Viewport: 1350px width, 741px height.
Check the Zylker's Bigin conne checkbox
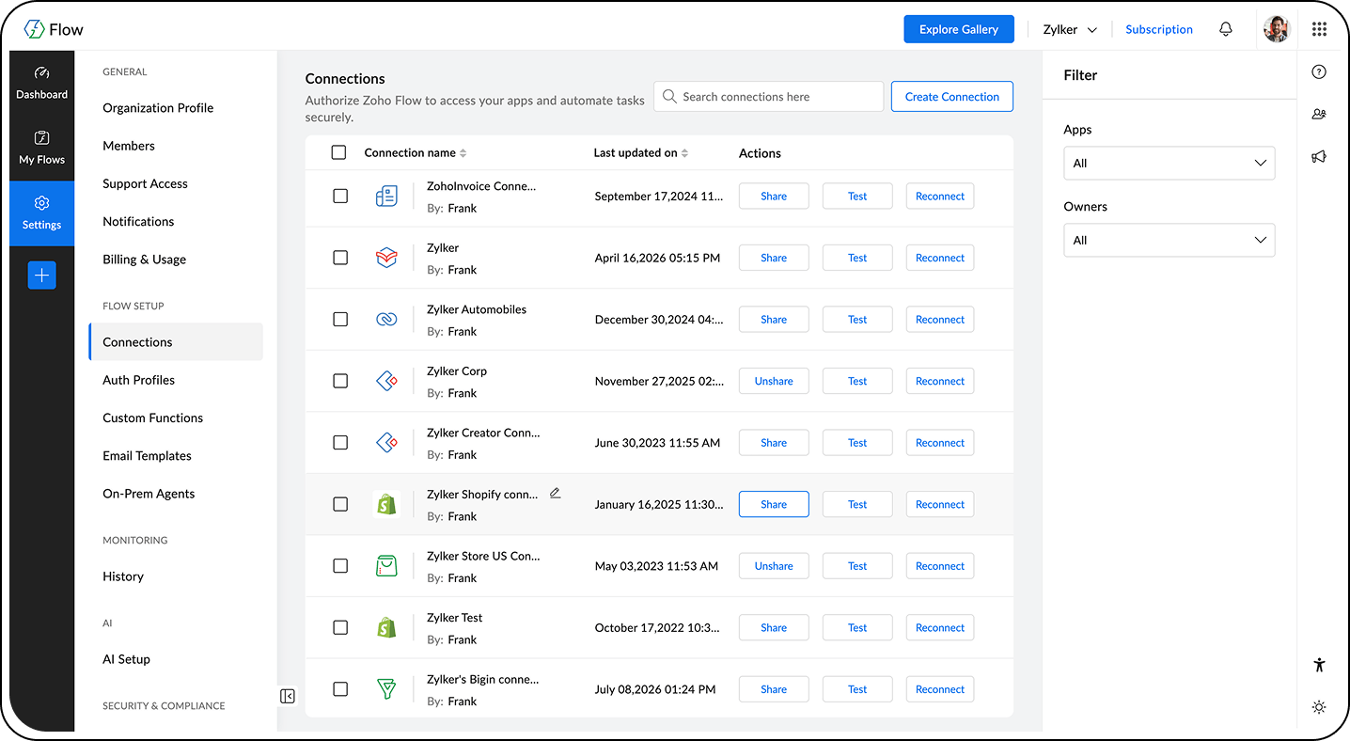(x=340, y=689)
